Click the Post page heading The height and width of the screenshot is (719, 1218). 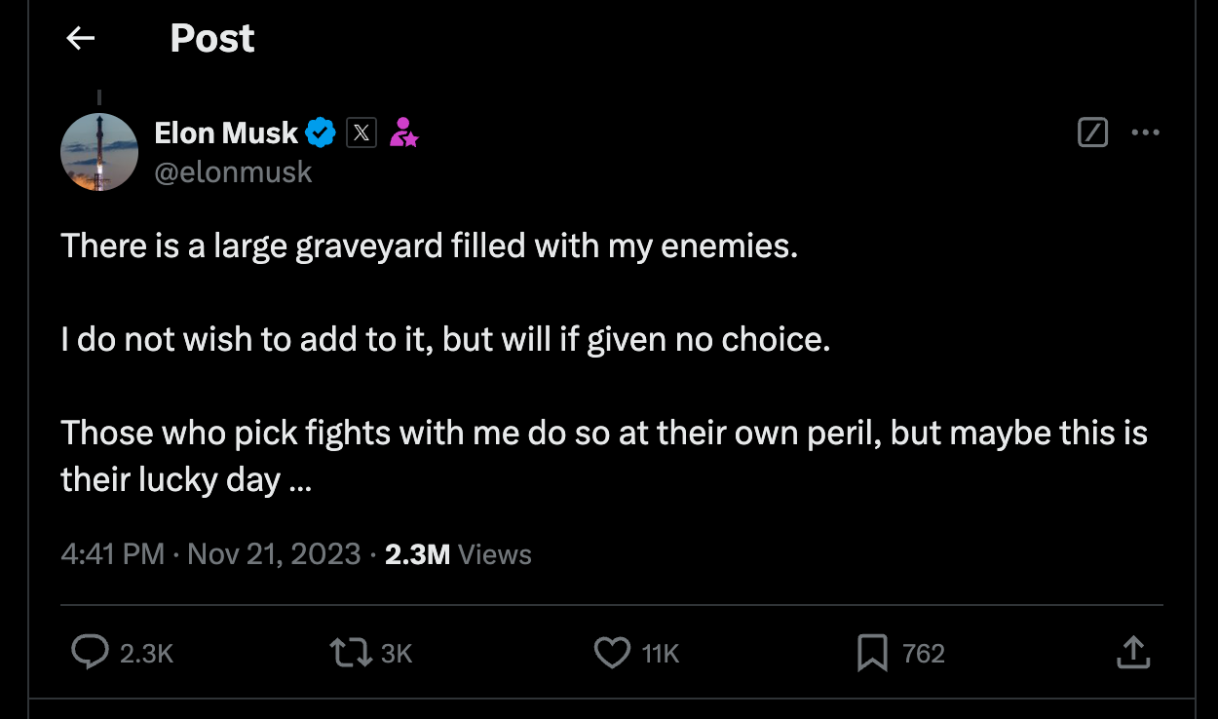pyautogui.click(x=212, y=38)
